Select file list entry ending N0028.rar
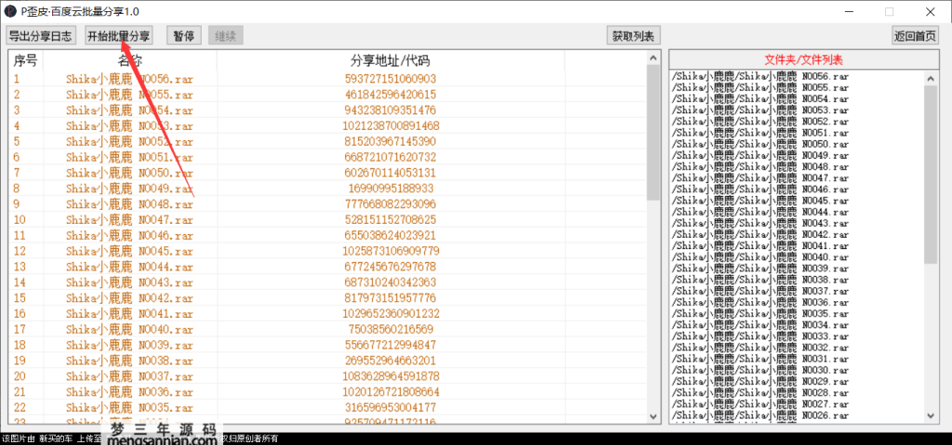952x445 pixels. pos(760,393)
